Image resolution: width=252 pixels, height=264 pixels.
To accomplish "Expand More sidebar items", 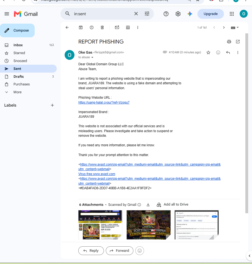I will (x=28, y=92).
